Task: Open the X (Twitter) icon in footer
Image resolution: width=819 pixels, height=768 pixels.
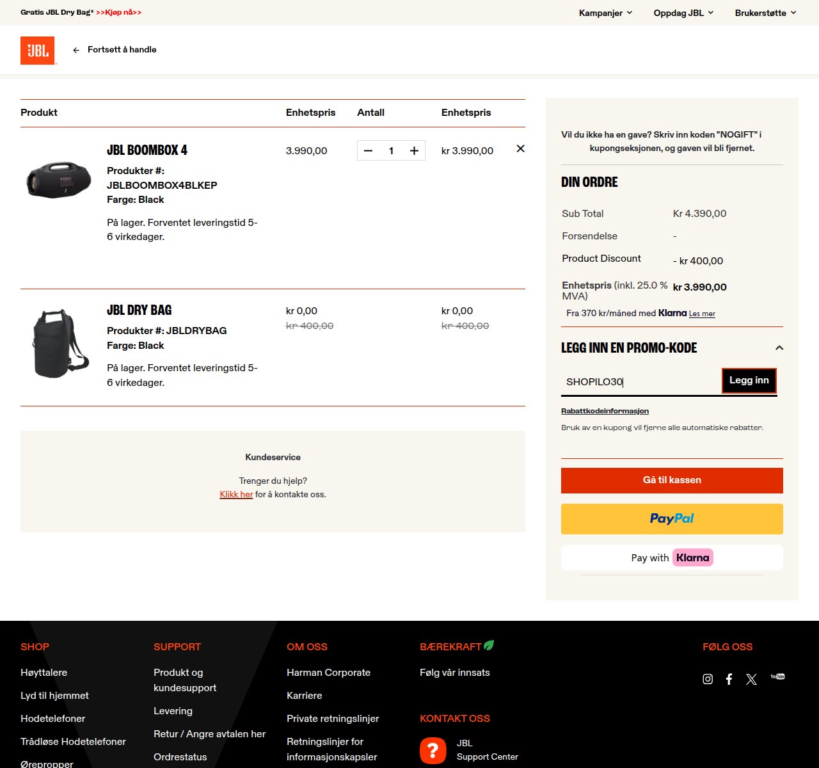Action: click(751, 679)
